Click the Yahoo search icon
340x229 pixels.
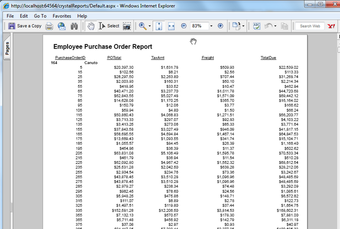[331, 26]
